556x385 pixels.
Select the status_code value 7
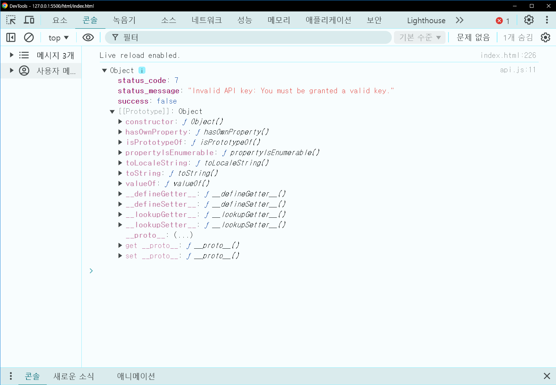176,80
